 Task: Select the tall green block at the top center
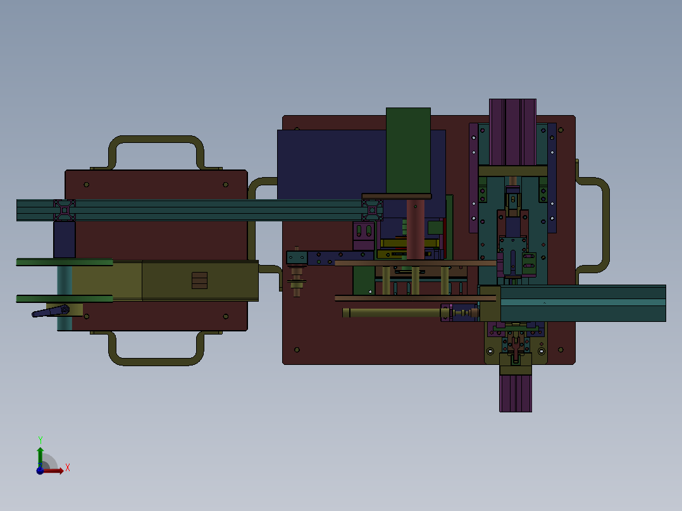[408, 151]
